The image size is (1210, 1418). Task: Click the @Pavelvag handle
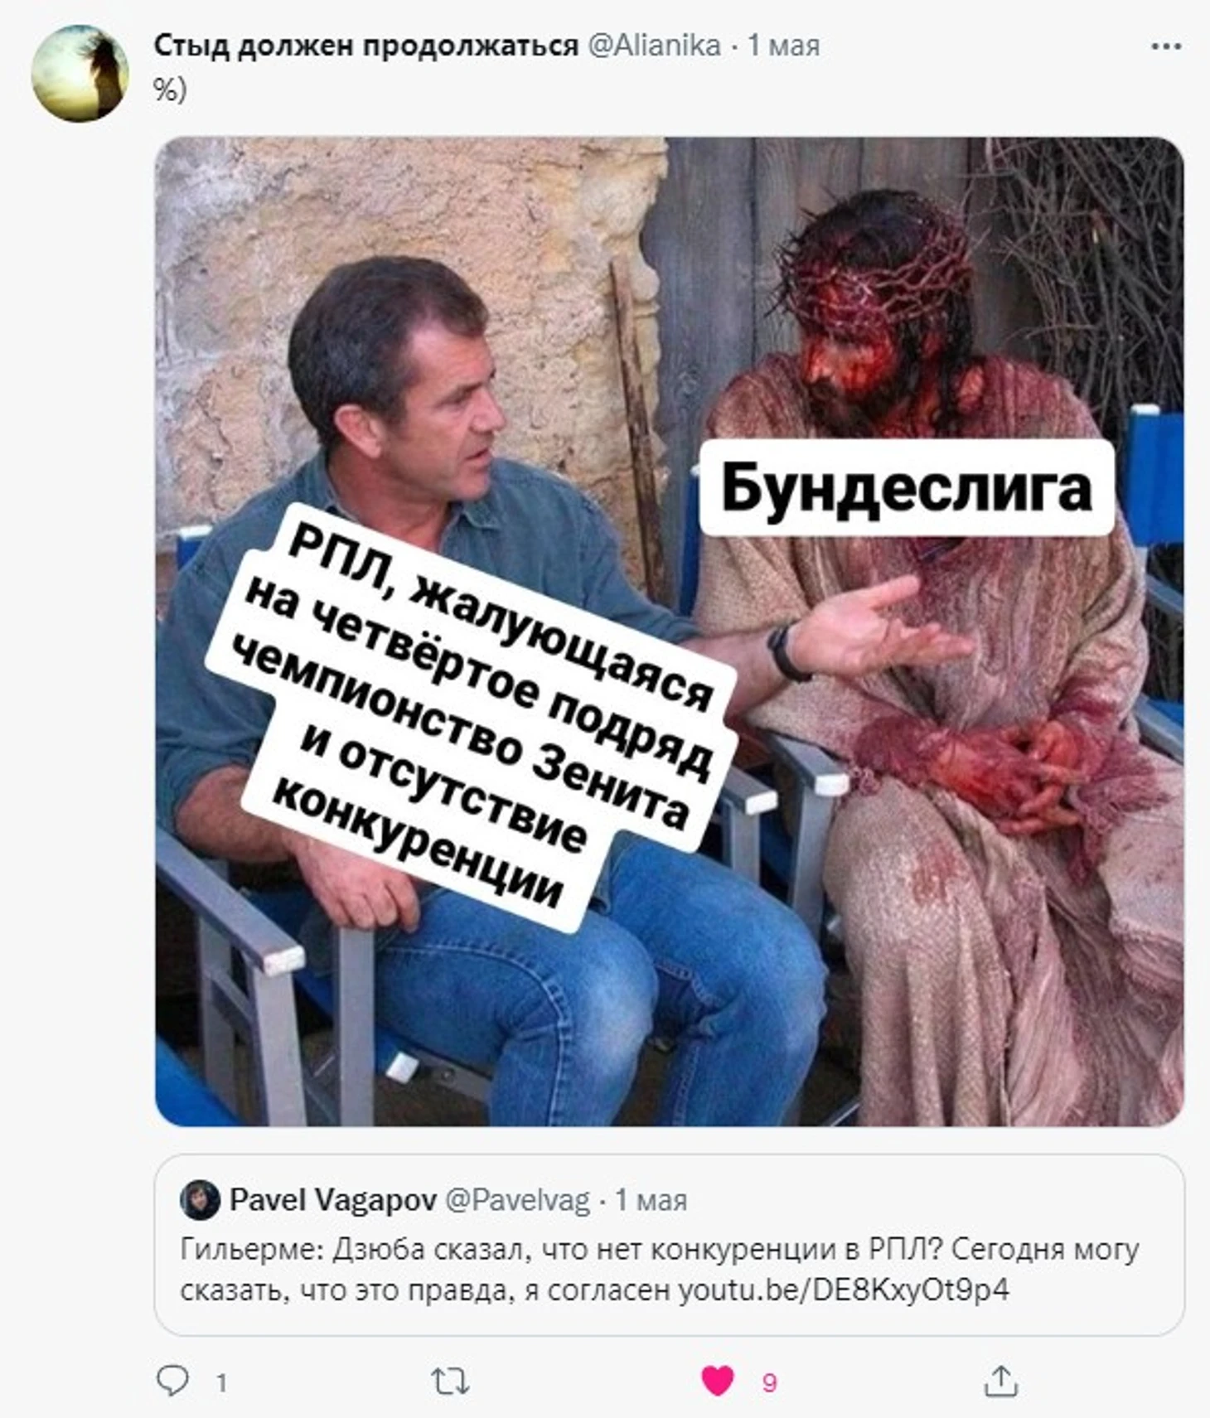(518, 1200)
